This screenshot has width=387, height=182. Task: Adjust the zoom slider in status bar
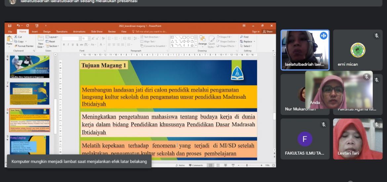[x=247, y=165]
